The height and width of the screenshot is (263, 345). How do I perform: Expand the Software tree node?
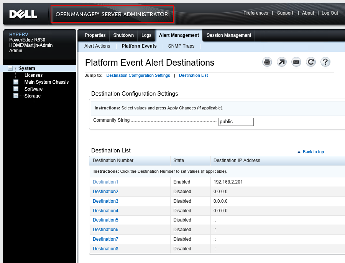click(x=16, y=89)
